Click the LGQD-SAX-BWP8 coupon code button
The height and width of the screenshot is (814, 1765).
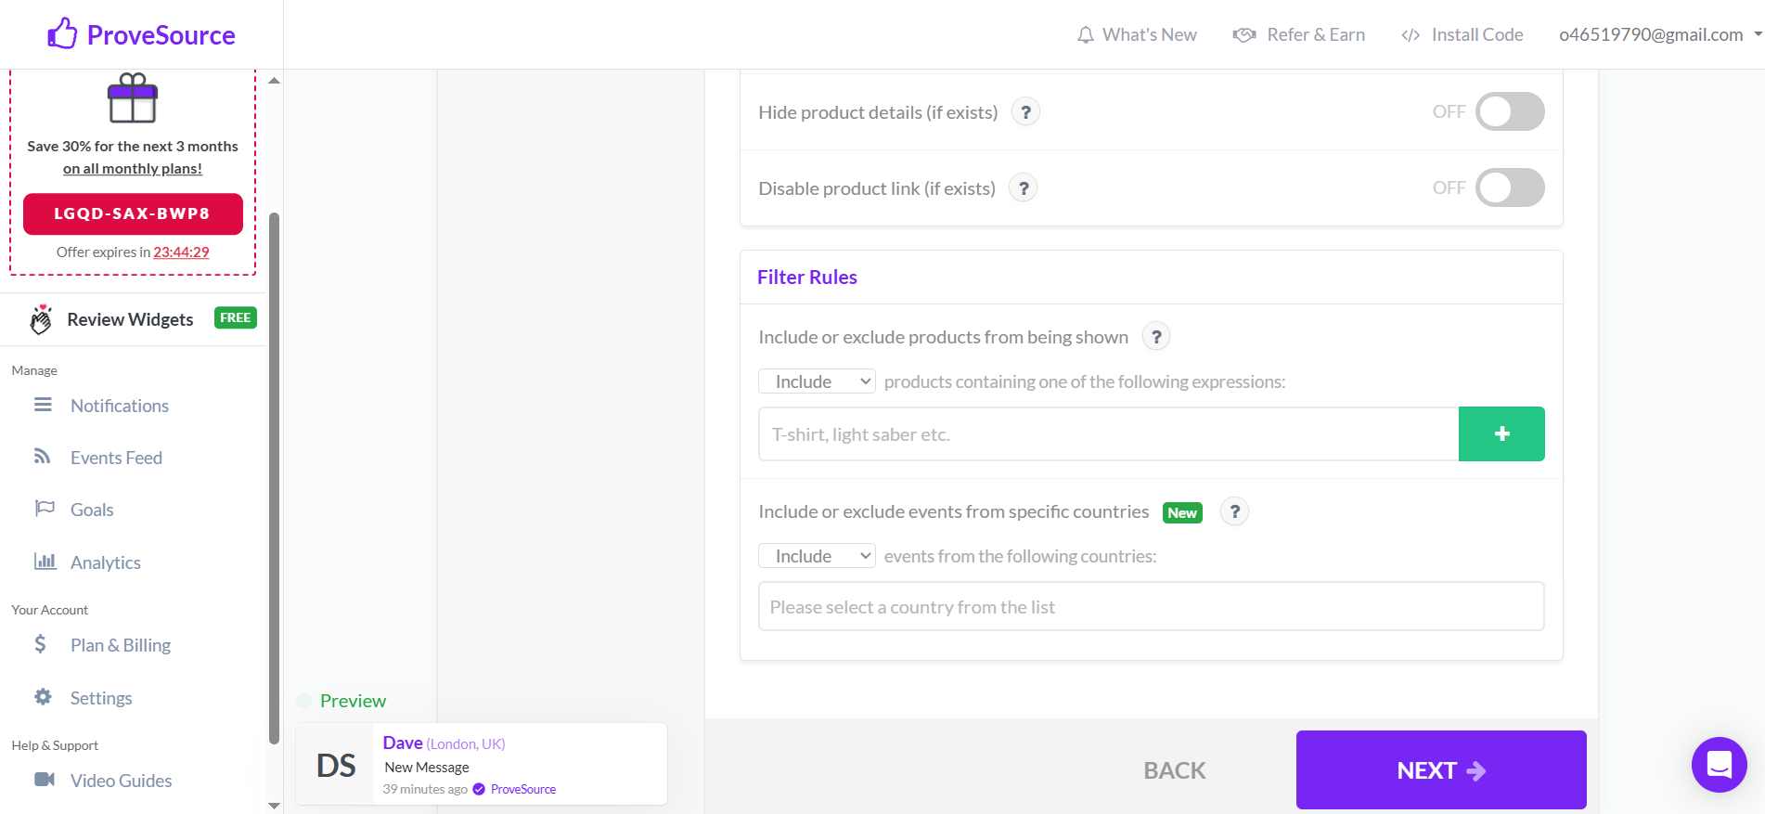pyautogui.click(x=133, y=213)
